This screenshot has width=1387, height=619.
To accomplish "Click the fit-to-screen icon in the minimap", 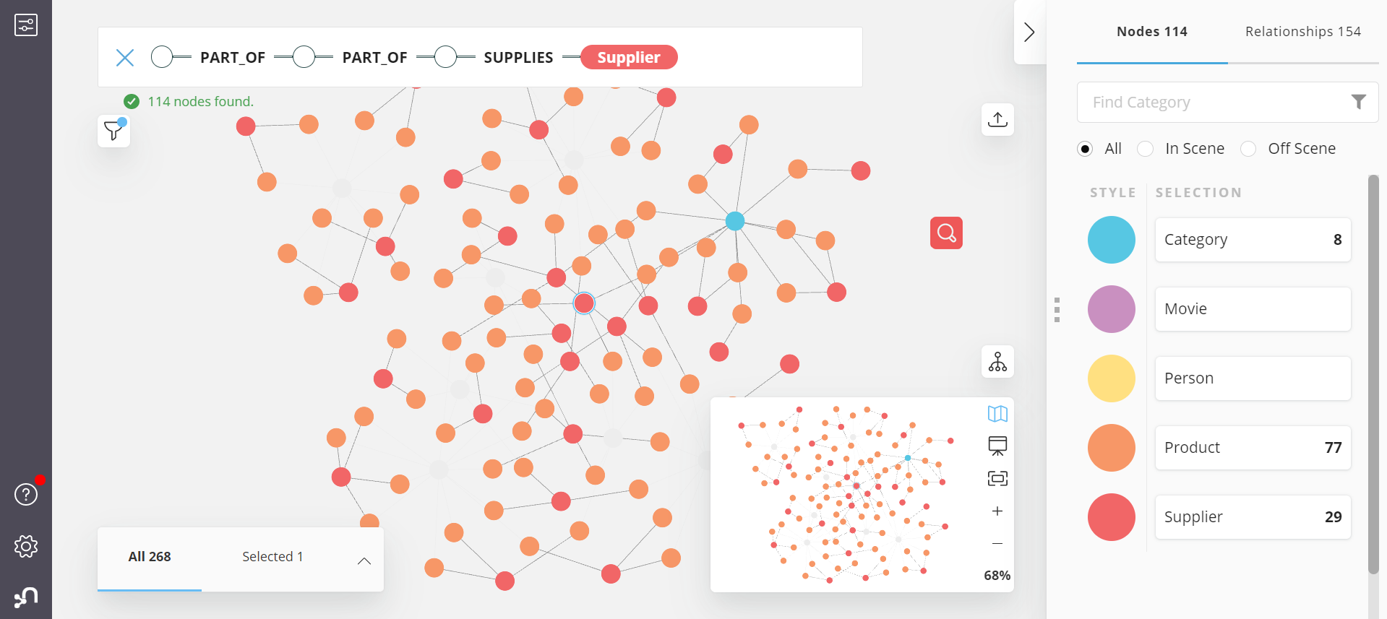I will tap(997, 477).
